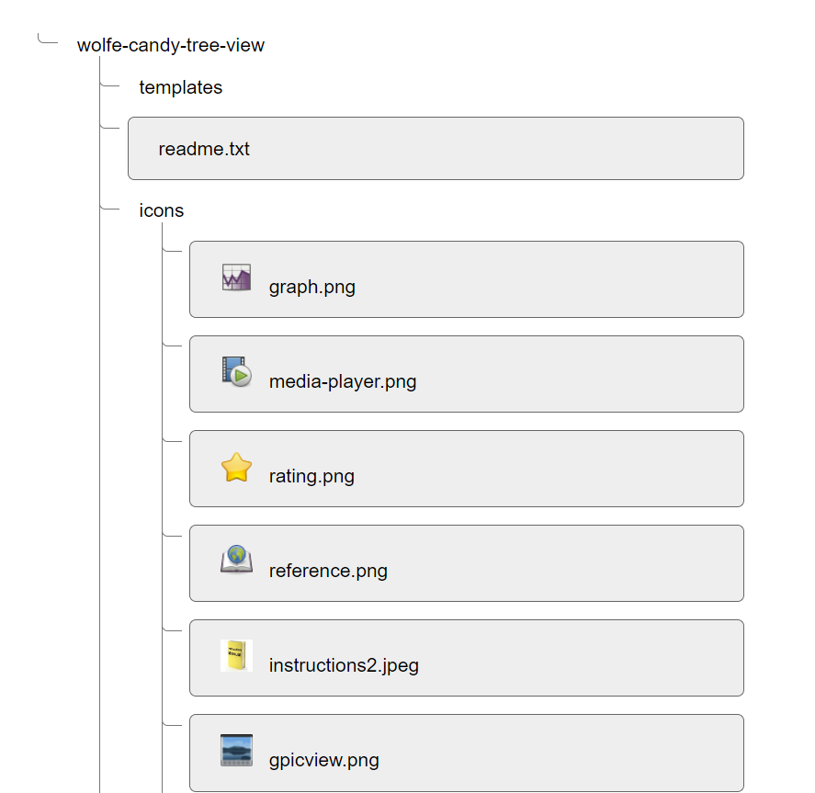Viewport: 815px width, 793px height.
Task: Select the graph.png file label
Action: [311, 287]
